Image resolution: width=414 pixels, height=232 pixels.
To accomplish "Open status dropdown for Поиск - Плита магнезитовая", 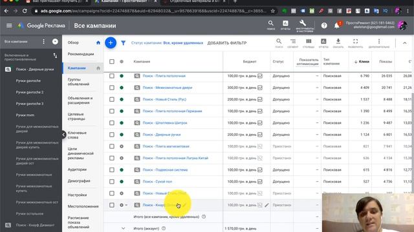I will point(122,146).
